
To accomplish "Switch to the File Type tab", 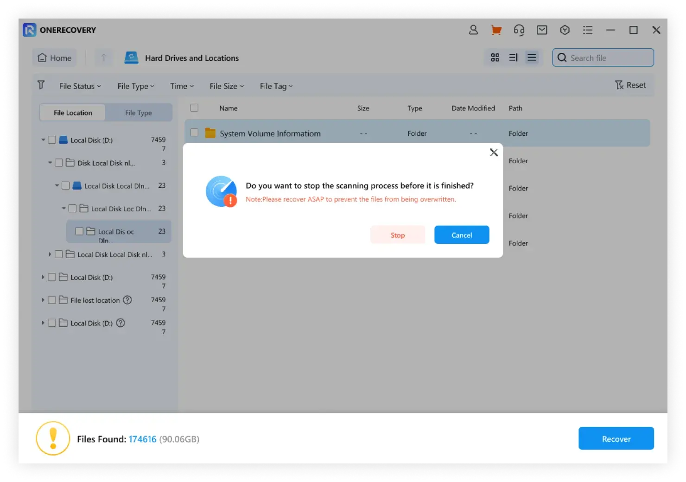I will pyautogui.click(x=138, y=113).
